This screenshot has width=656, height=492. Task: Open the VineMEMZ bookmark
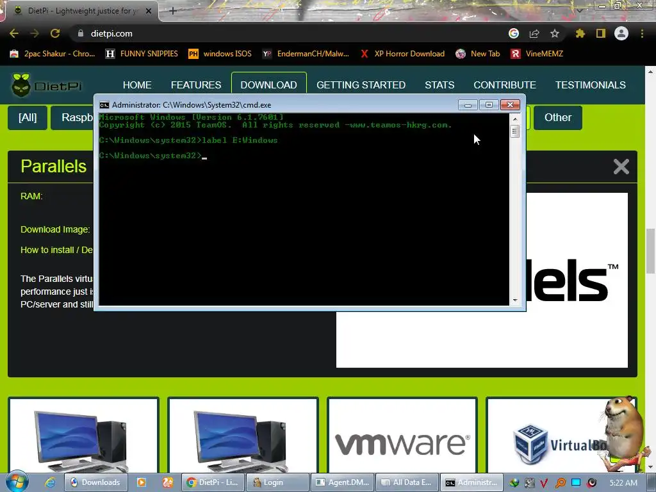(x=537, y=54)
